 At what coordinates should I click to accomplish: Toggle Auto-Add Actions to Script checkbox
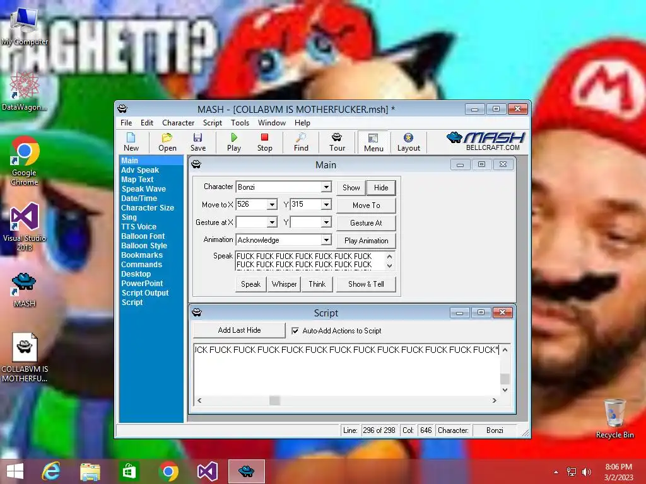point(295,331)
